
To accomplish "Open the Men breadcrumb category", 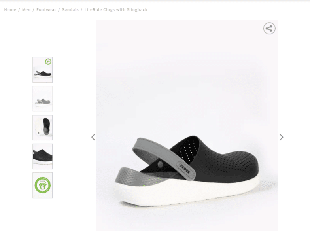I will 26,9.
